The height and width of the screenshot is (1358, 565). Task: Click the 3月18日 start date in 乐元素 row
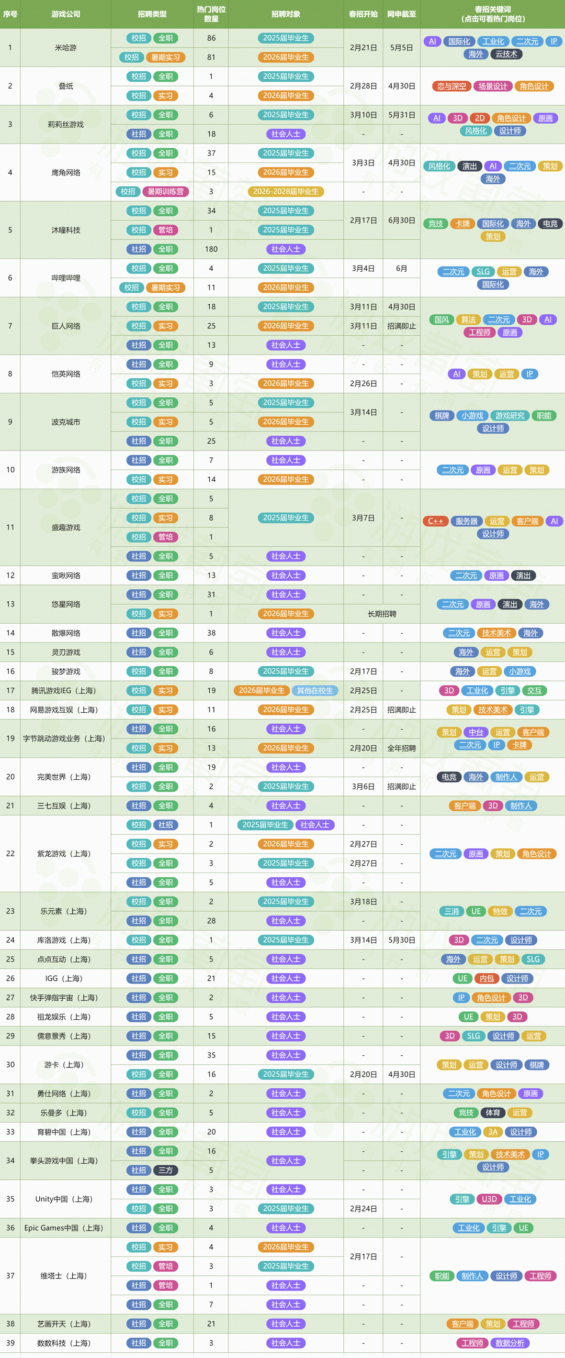(364, 901)
